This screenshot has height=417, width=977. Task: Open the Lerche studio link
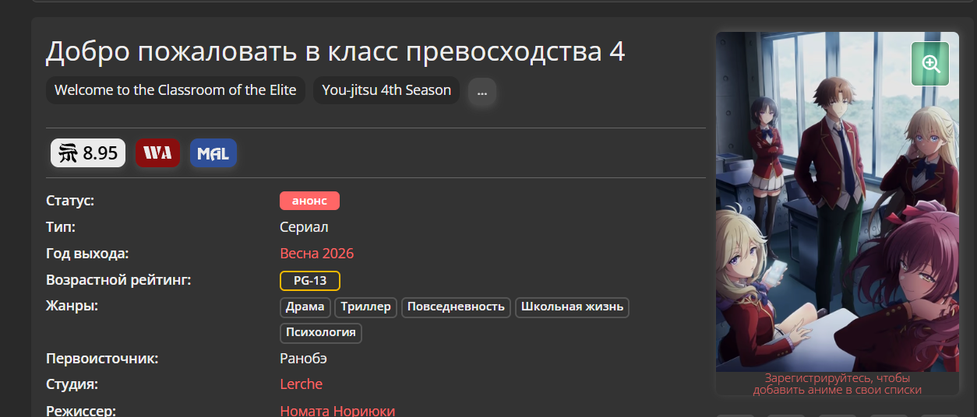(x=301, y=384)
